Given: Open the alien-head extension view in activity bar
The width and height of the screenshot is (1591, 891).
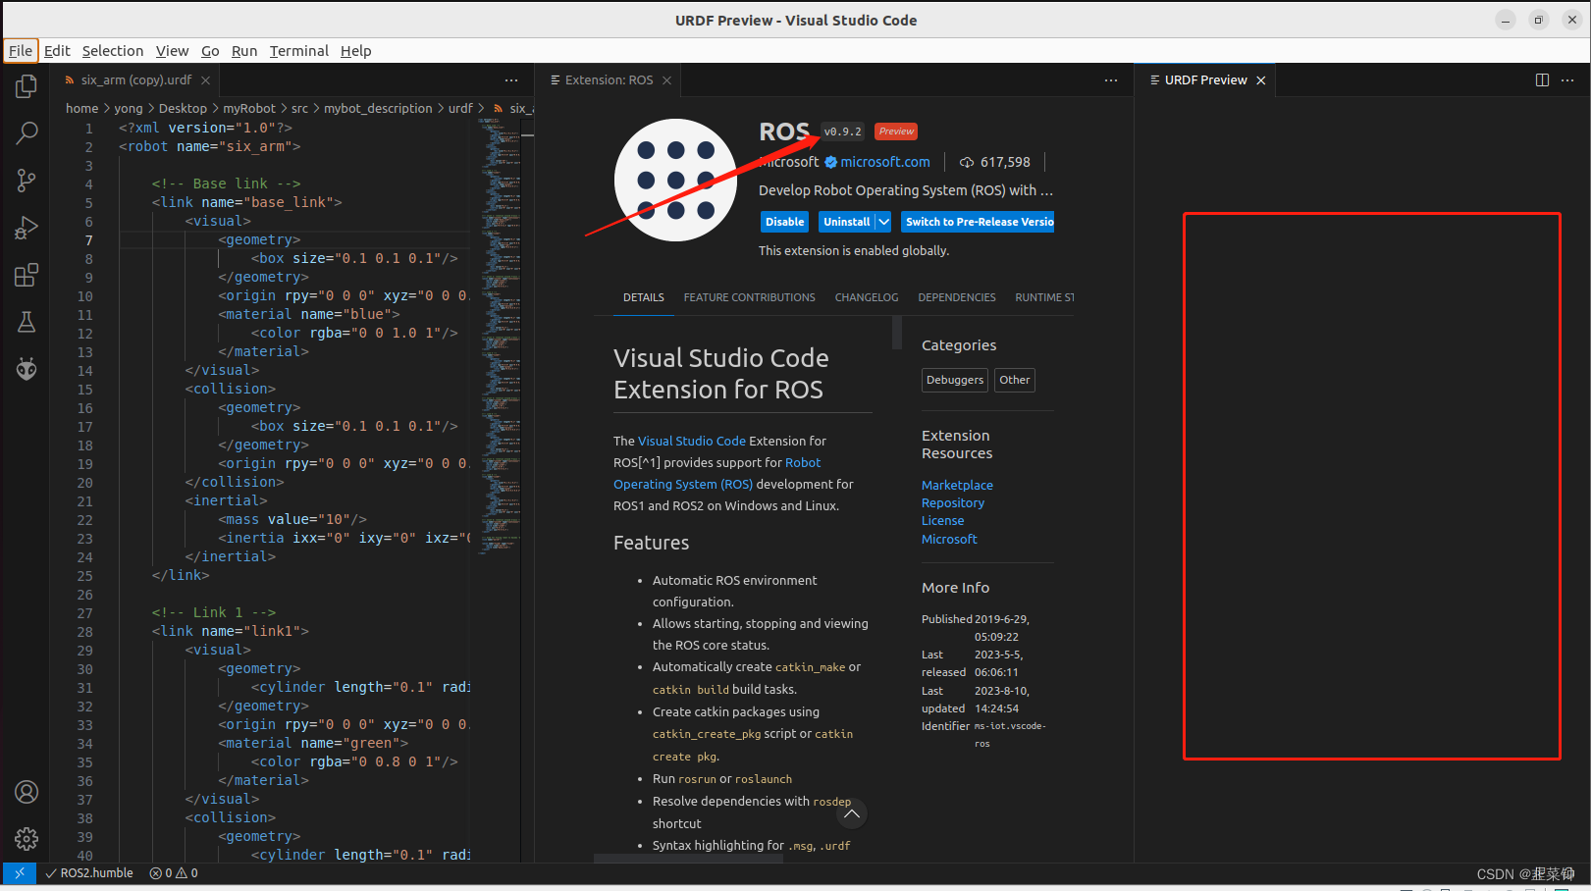Looking at the screenshot, I should 27,369.
